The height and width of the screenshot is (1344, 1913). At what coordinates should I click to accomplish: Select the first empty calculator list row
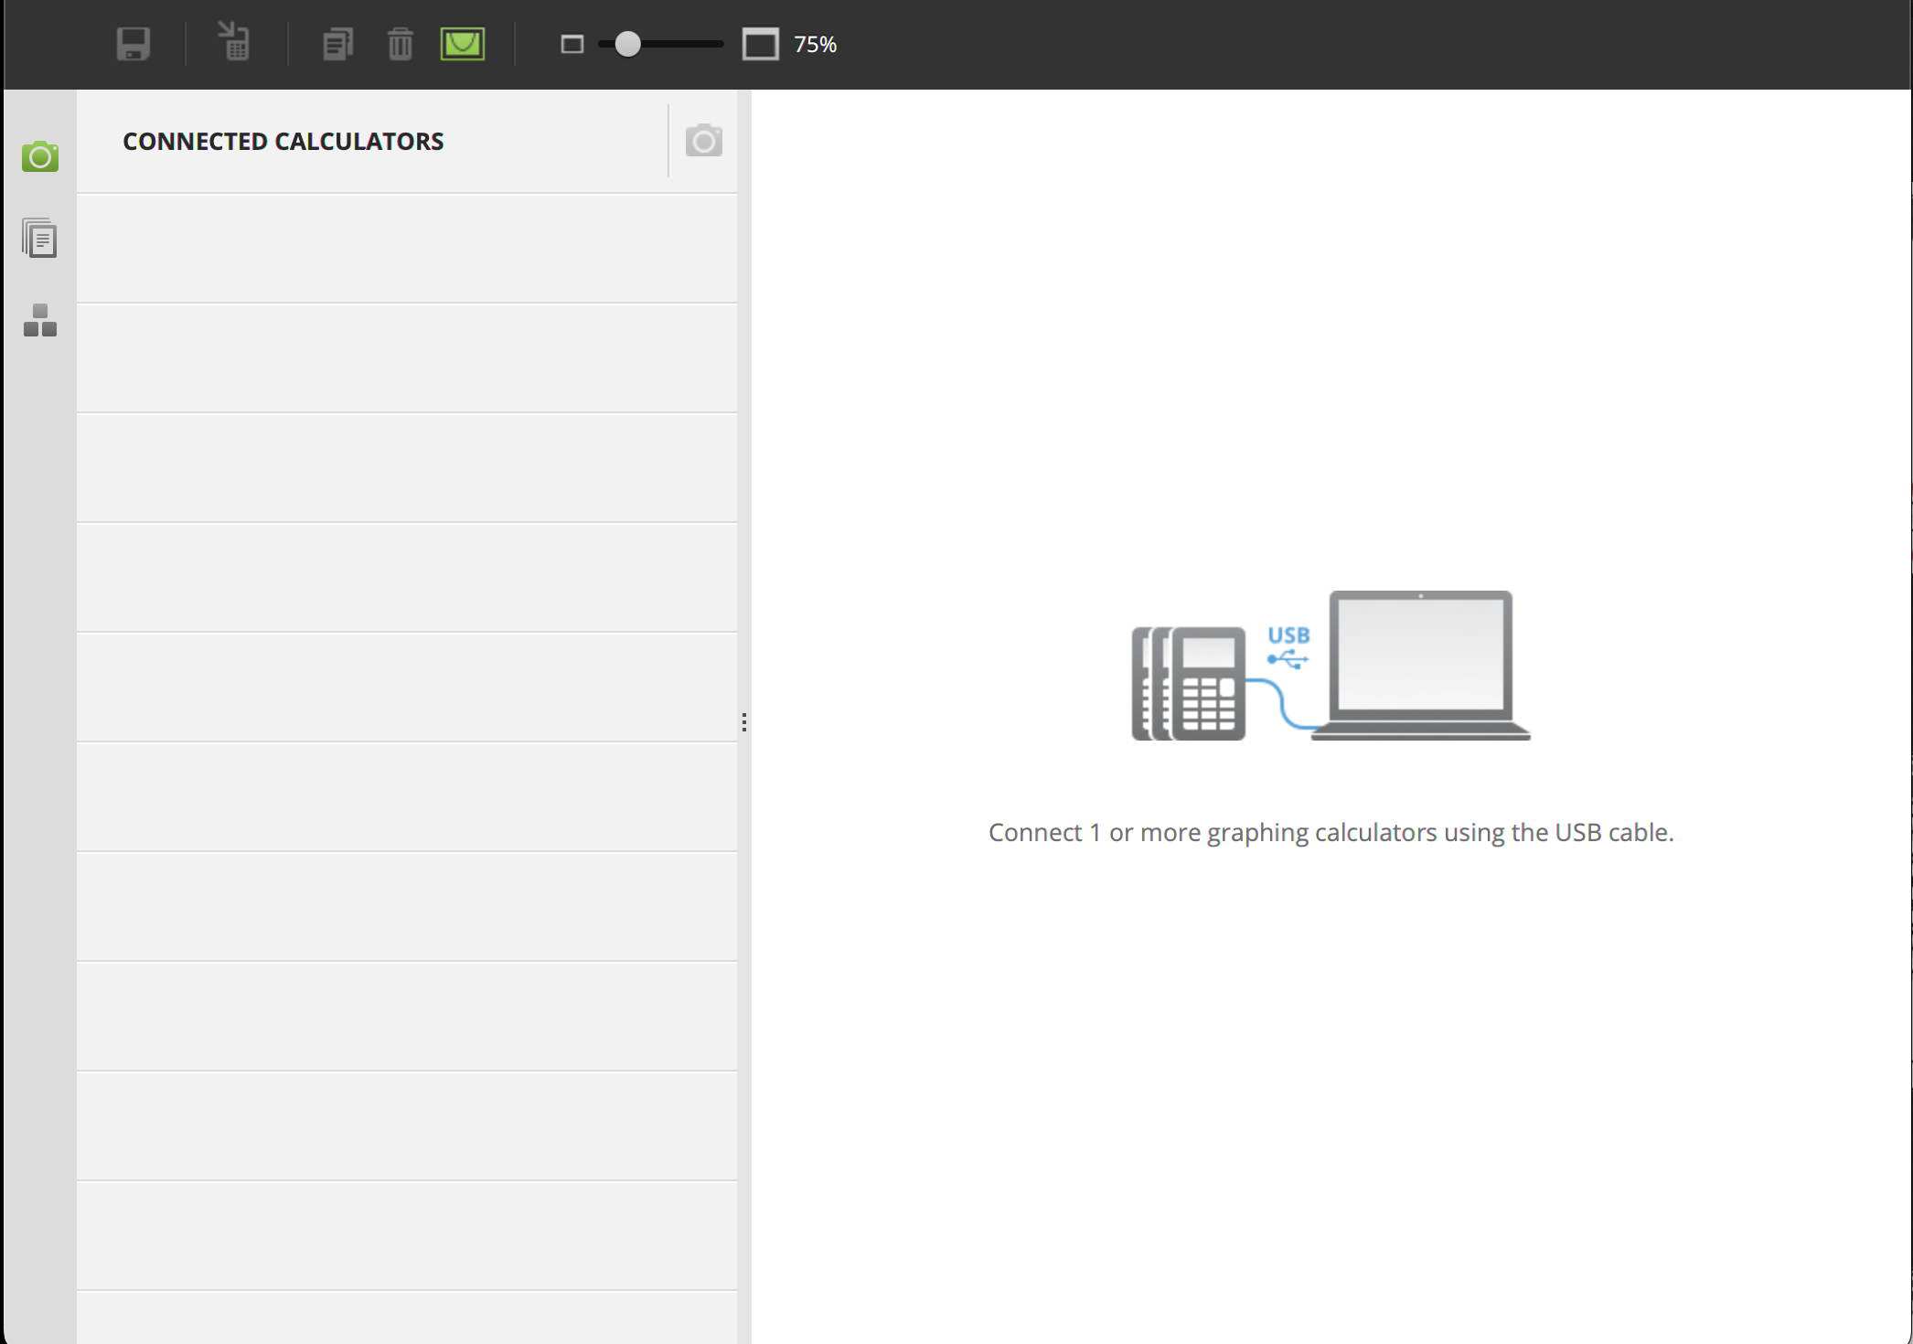coord(407,248)
